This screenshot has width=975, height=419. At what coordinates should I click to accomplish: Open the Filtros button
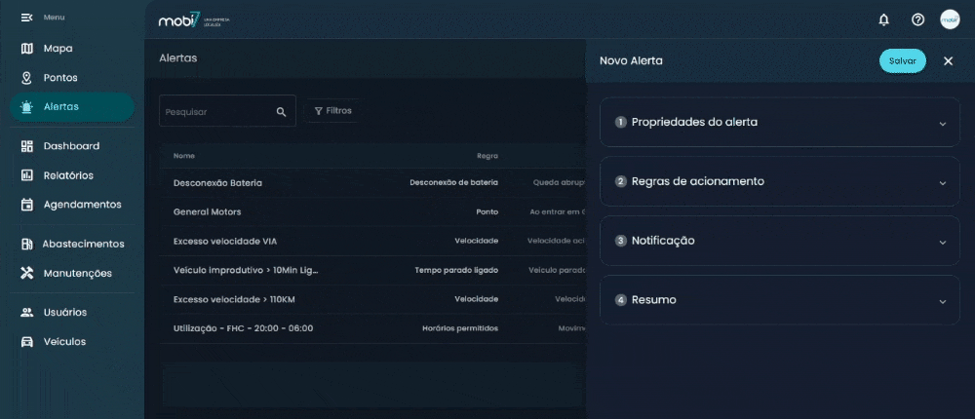(332, 111)
